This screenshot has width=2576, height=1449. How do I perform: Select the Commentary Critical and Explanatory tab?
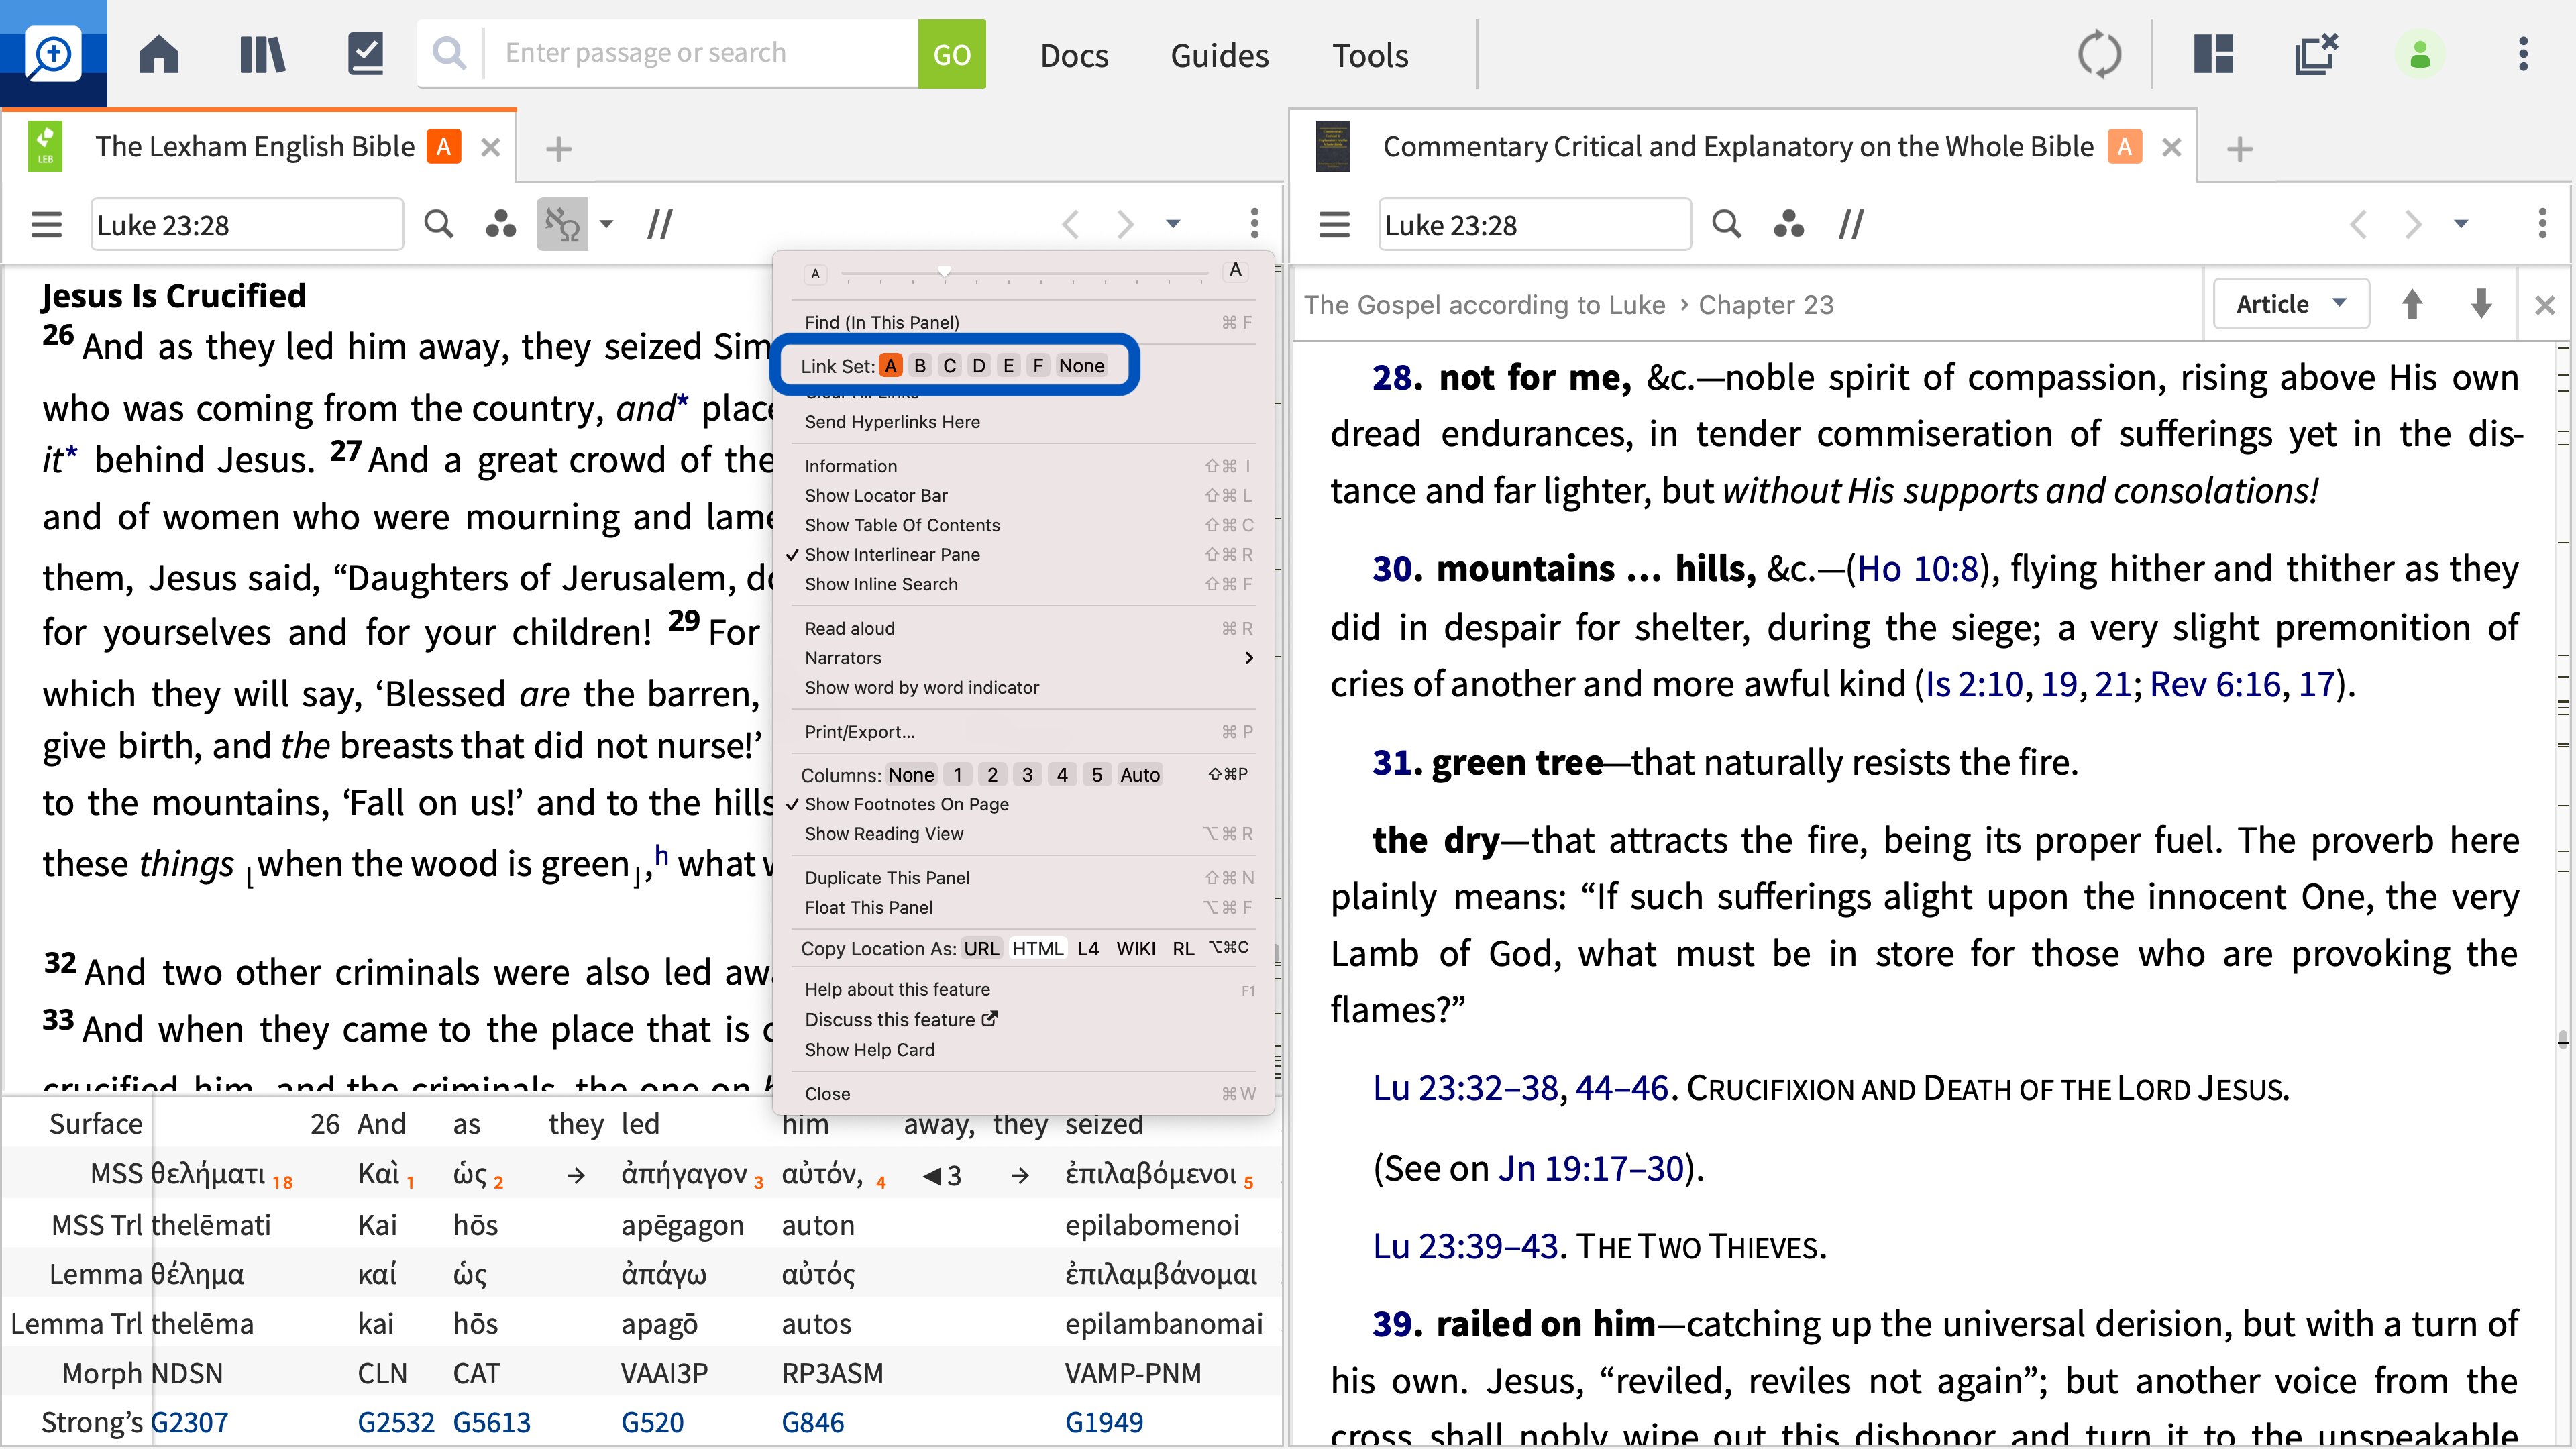pos(1737,147)
